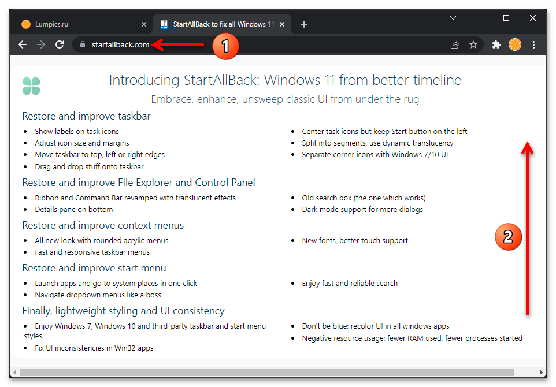Click 'Old search box (the one which works)'
The image size is (556, 387).
364,198
